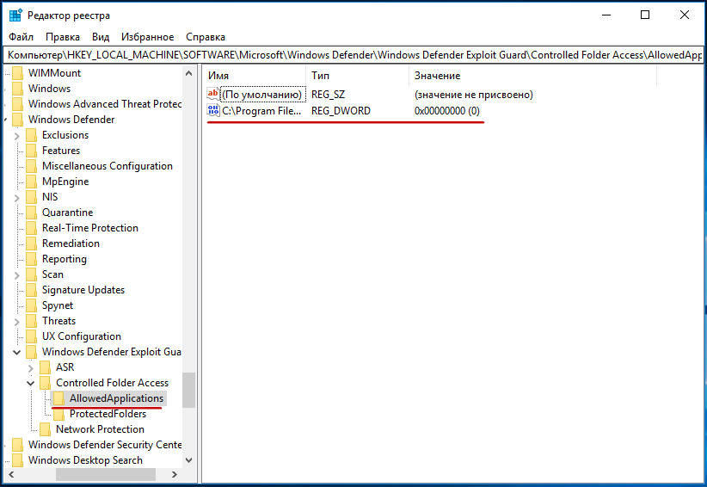707x487 pixels.
Task: Select the Real-Time Protection folder icon
Action: click(x=32, y=228)
